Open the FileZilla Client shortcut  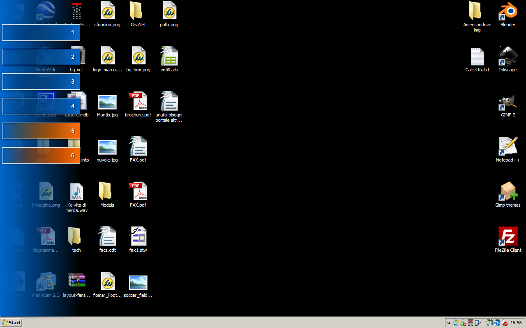click(x=508, y=240)
